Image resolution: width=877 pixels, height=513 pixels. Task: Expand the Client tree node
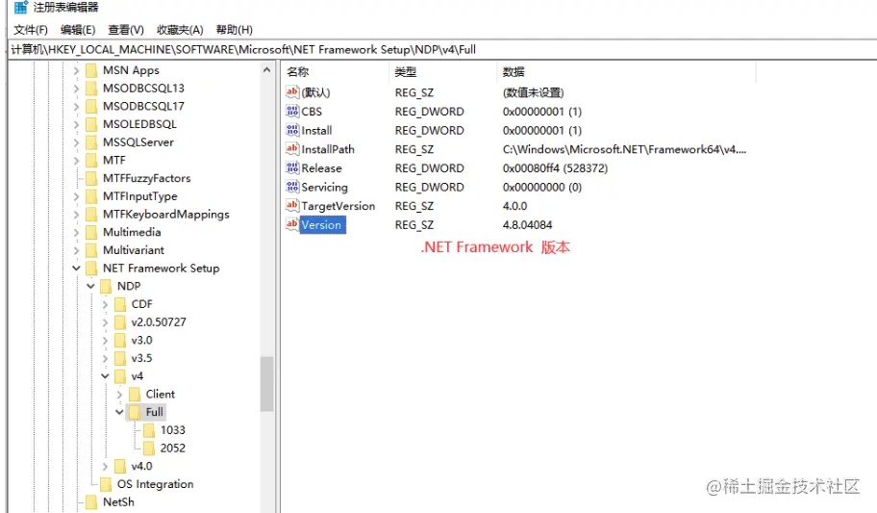[x=119, y=395]
